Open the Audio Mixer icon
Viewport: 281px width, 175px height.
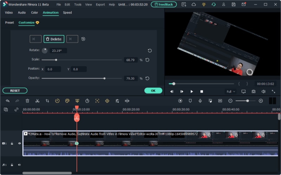tap(210, 101)
